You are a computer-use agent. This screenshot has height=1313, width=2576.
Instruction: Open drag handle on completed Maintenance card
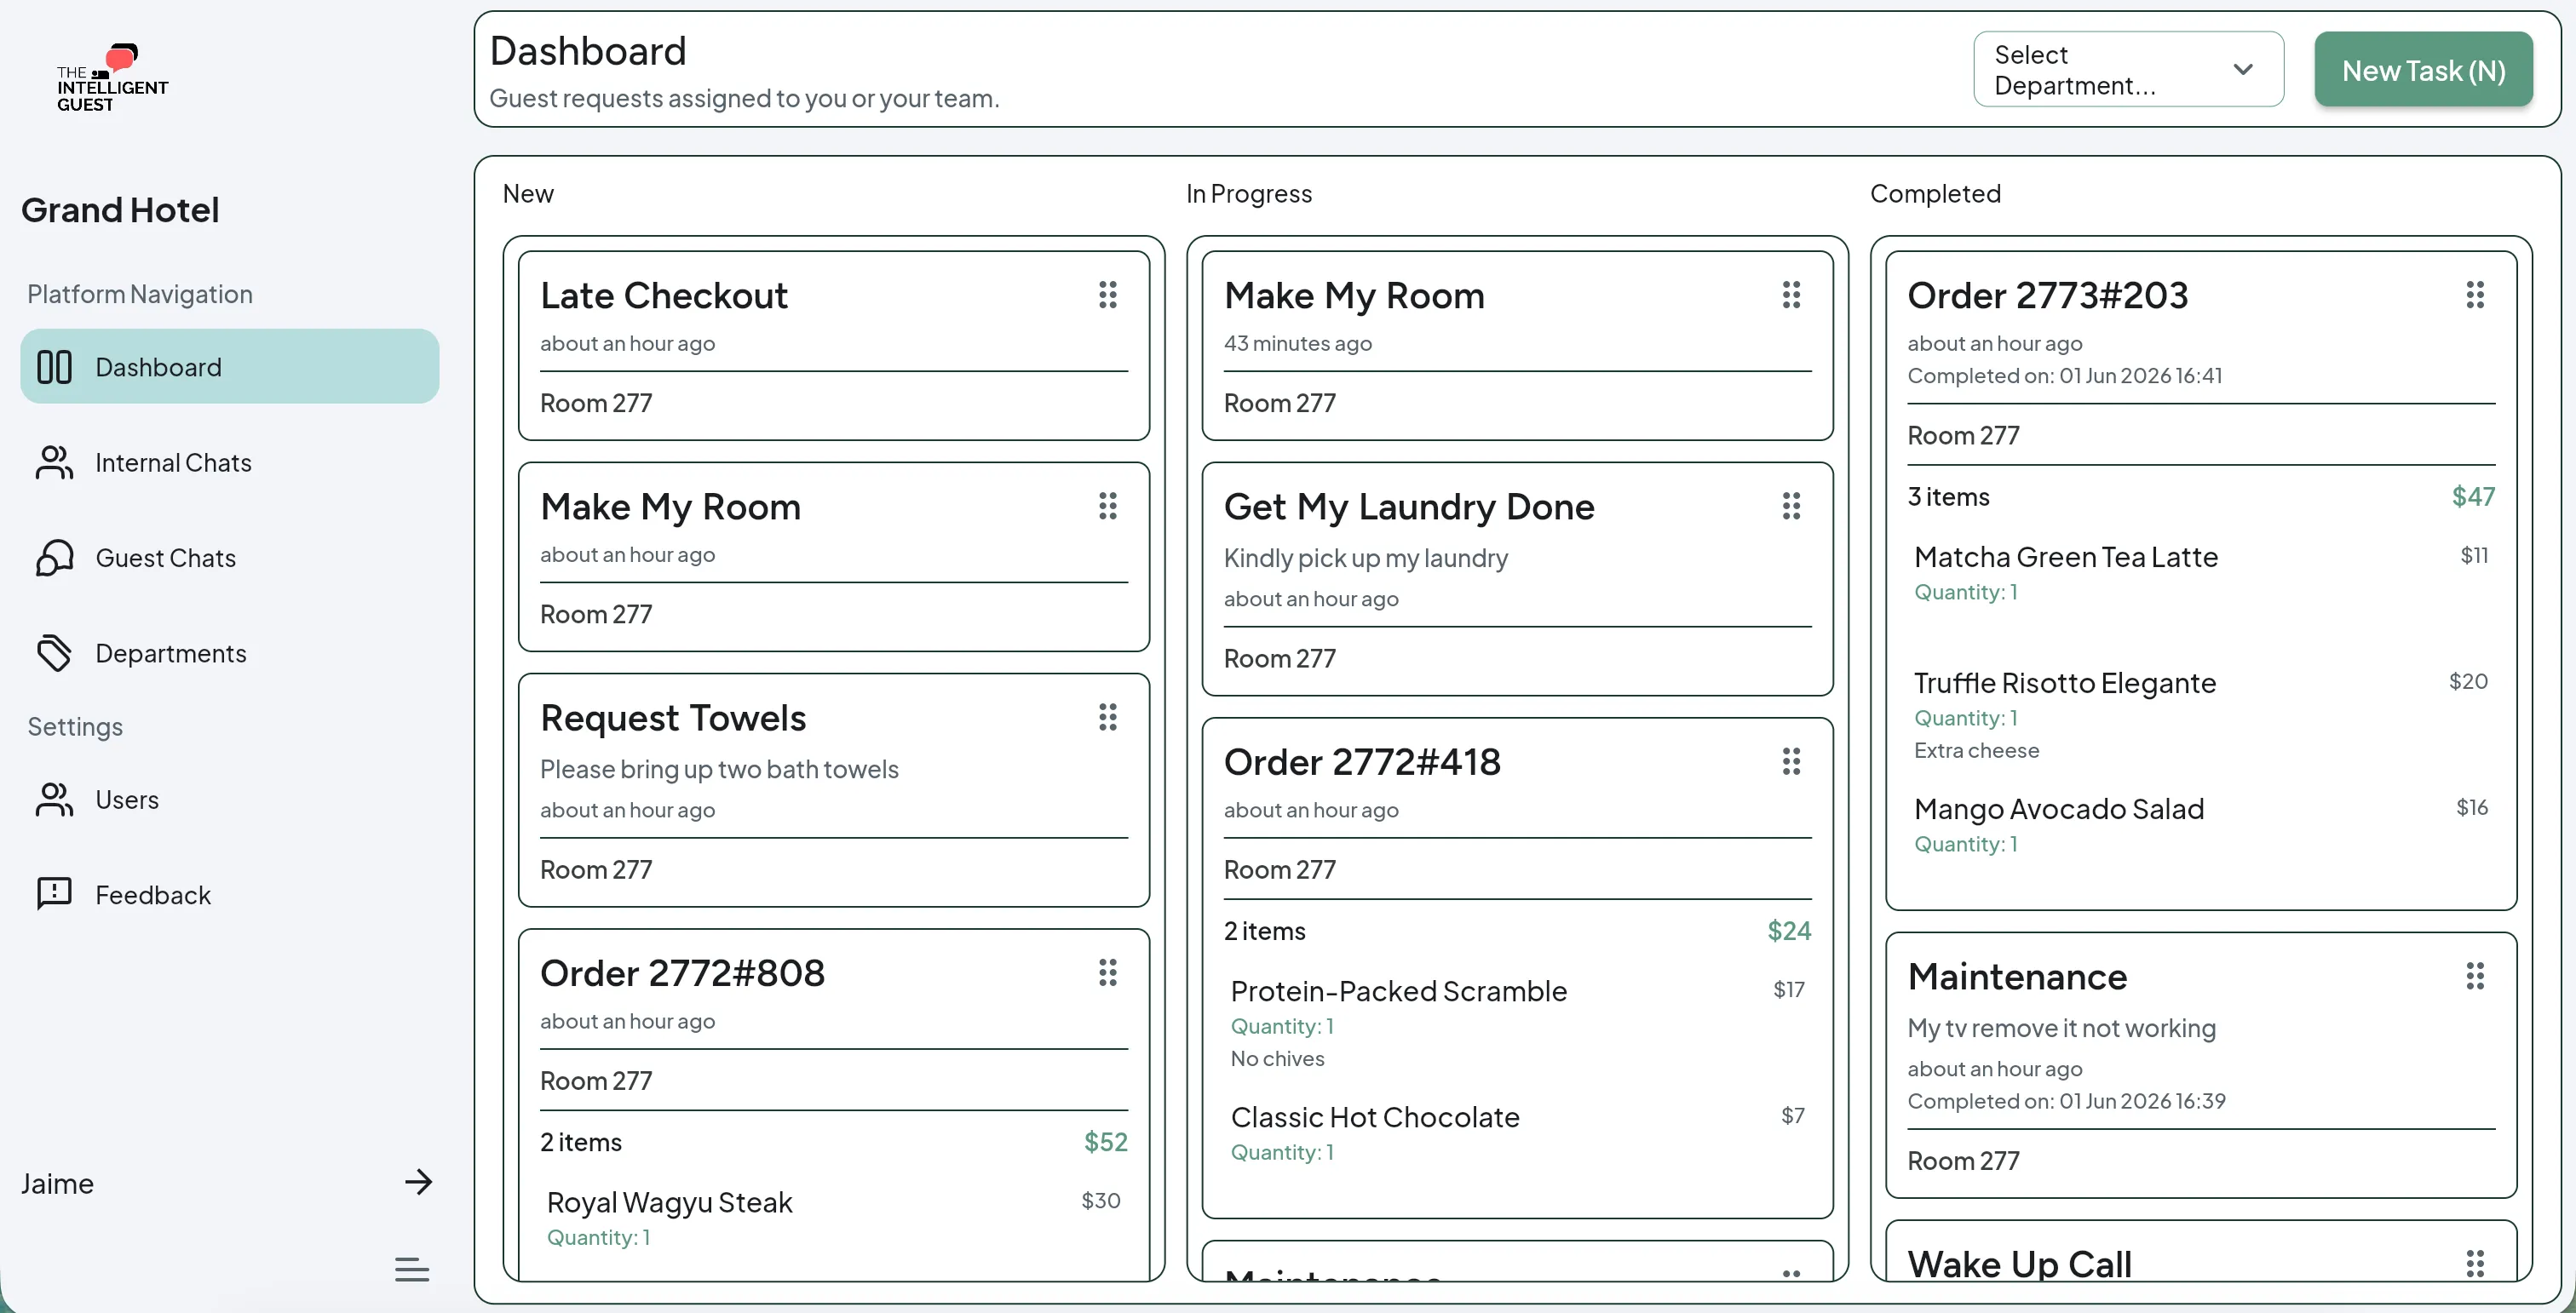[2475, 975]
